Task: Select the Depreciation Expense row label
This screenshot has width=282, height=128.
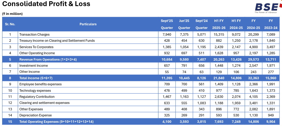Action: (x=35, y=115)
